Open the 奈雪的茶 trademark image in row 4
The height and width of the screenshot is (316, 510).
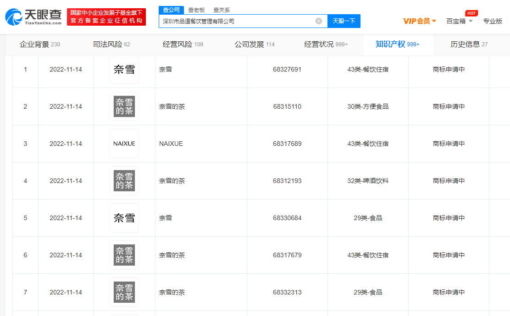click(x=124, y=181)
